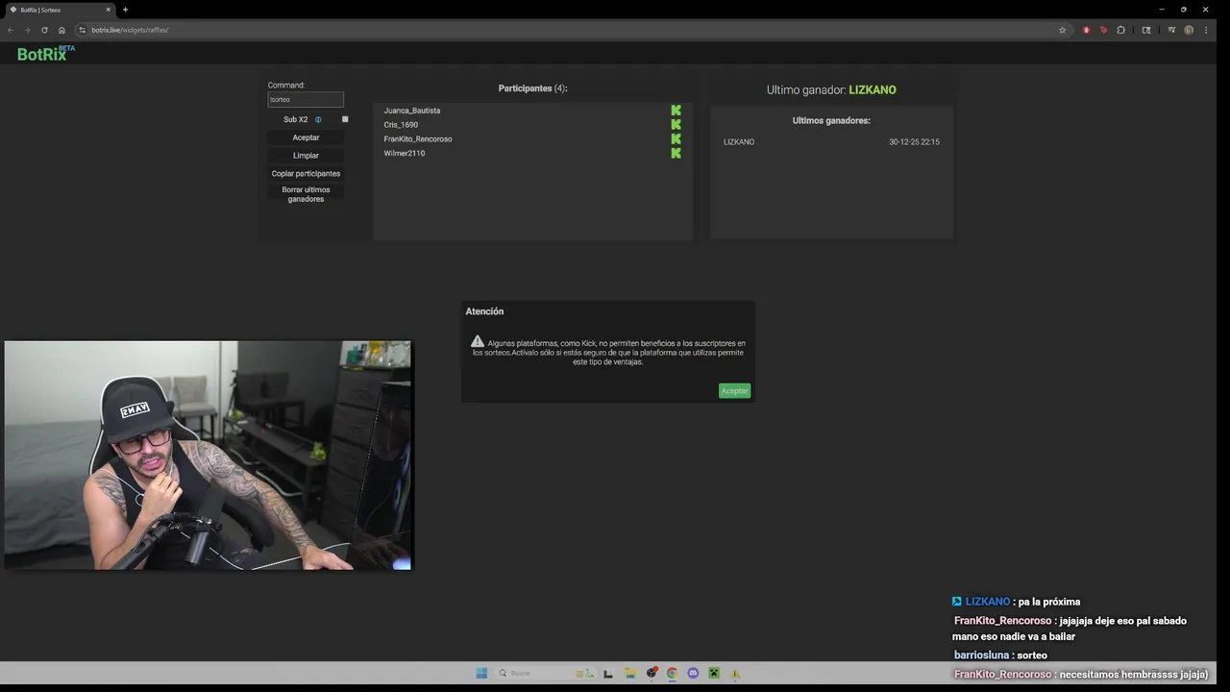Image resolution: width=1230 pixels, height=692 pixels.
Task: Click the red tag extension icon
Action: 1103,30
